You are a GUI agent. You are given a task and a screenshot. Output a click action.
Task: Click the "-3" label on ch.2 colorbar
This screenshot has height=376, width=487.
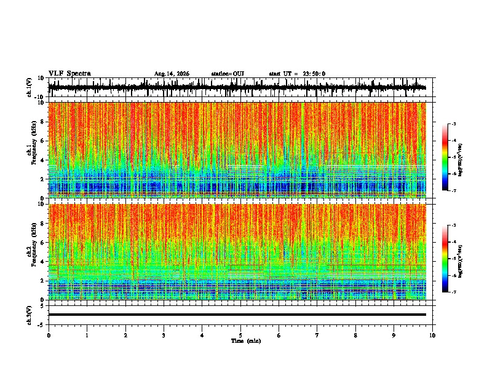click(x=454, y=225)
